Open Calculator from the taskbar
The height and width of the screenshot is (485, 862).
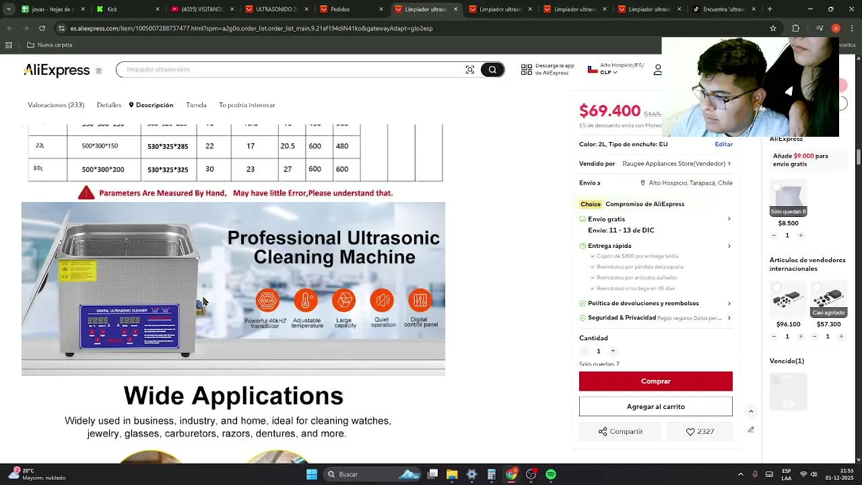(492, 474)
